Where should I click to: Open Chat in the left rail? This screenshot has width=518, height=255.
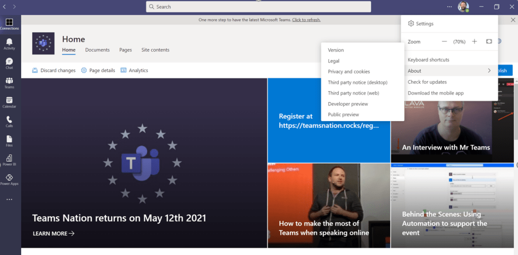9,63
